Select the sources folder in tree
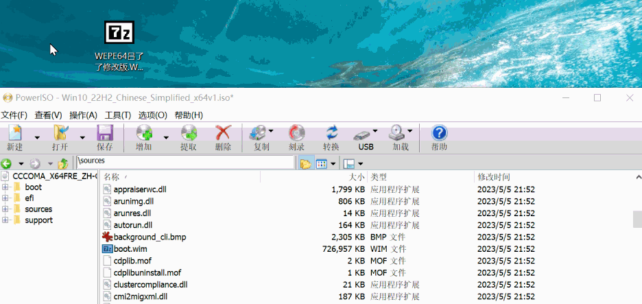 [x=38, y=209]
